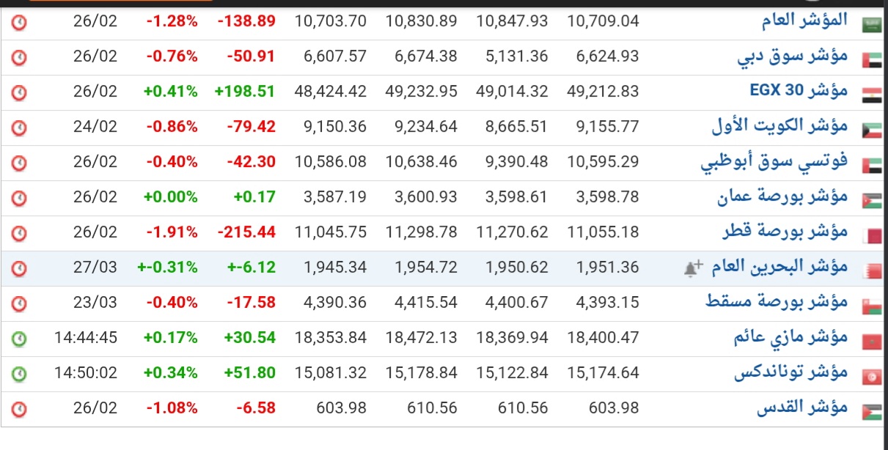Click the green clock icon in مؤشر مازي عائم row

pyautogui.click(x=19, y=339)
